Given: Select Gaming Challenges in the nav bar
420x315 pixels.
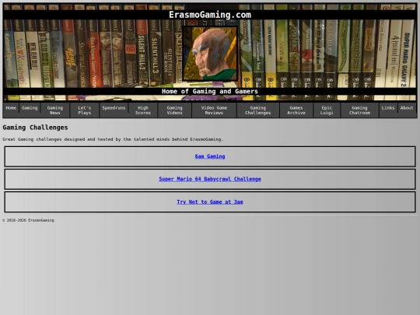Looking at the screenshot, I should coord(258,110).
